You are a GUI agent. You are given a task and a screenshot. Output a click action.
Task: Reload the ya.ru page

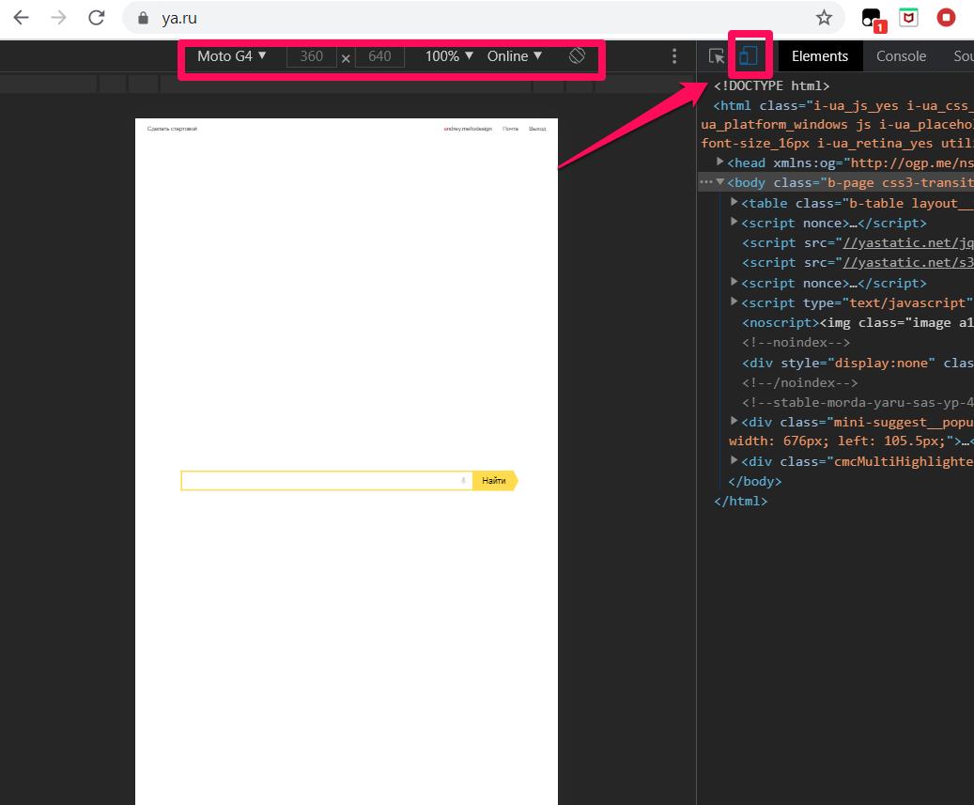pos(96,18)
